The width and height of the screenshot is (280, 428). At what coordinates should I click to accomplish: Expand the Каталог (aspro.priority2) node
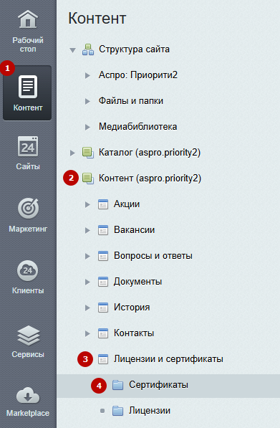click(x=72, y=153)
